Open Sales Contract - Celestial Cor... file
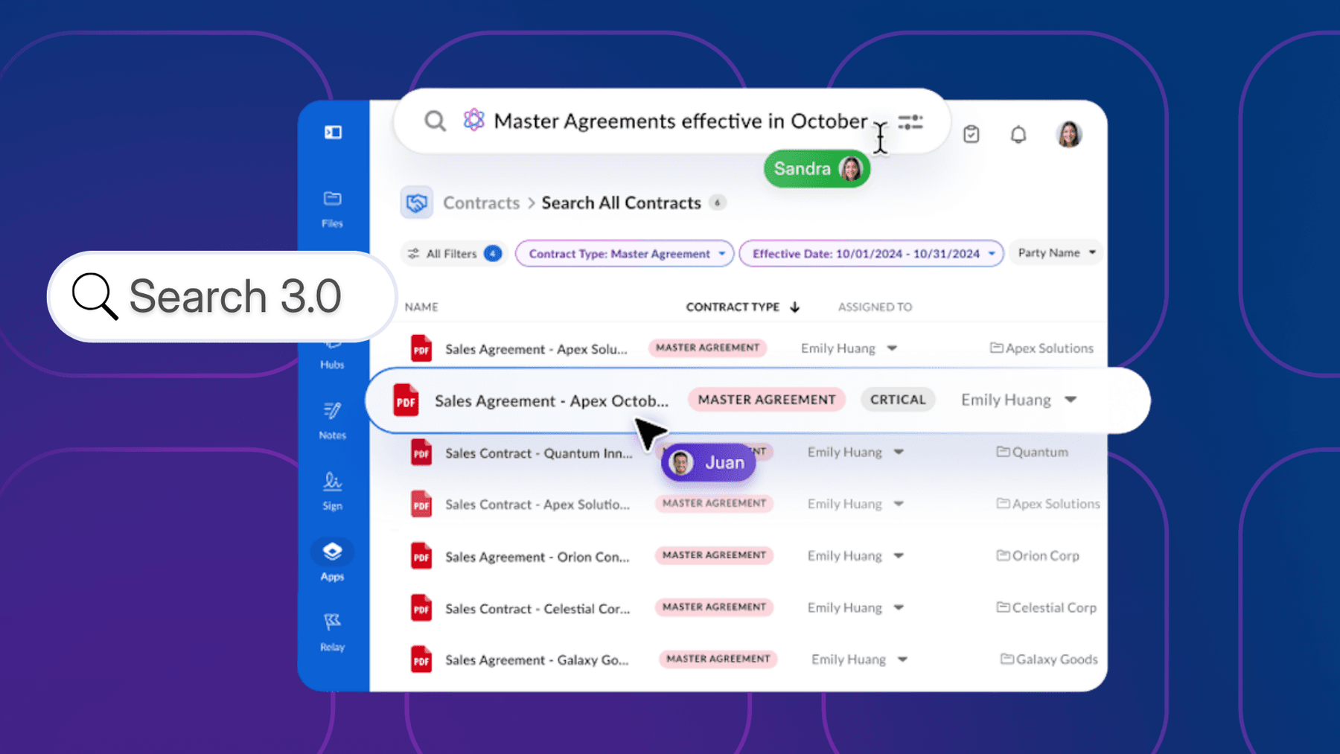 537,608
